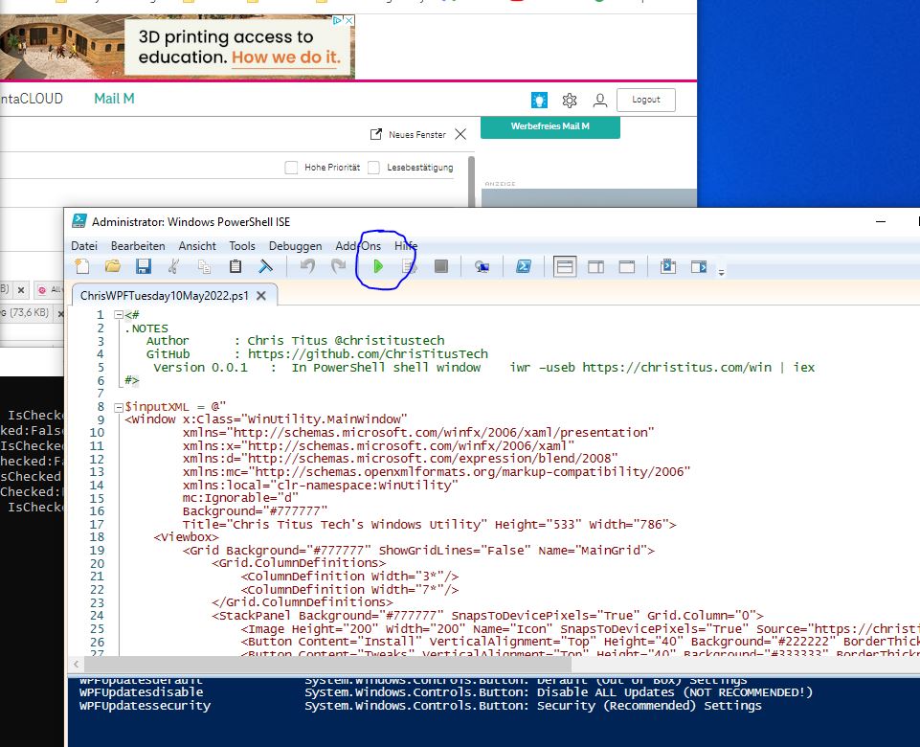This screenshot has height=747, width=920.
Task: Paste from clipboard in ISE toolbar
Action: click(236, 266)
